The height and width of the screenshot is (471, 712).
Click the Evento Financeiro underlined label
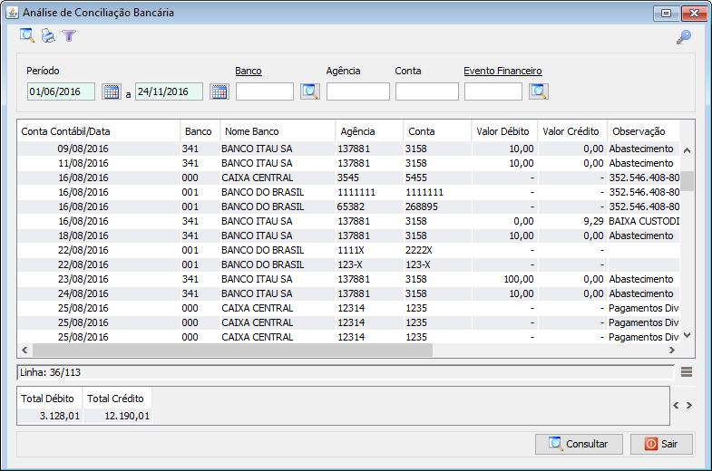click(x=502, y=72)
